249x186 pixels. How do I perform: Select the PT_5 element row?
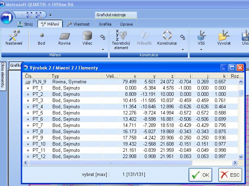pos(130,113)
